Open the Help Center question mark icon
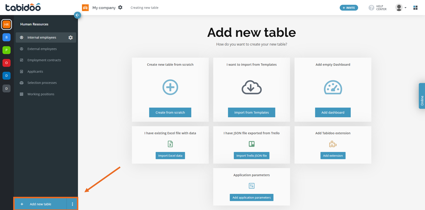The image size is (425, 210). pyautogui.click(x=371, y=8)
